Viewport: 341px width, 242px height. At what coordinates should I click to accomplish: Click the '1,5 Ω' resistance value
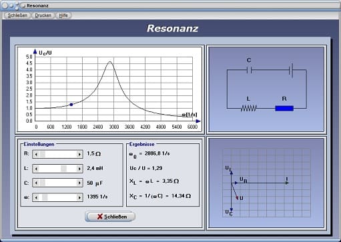93,153
